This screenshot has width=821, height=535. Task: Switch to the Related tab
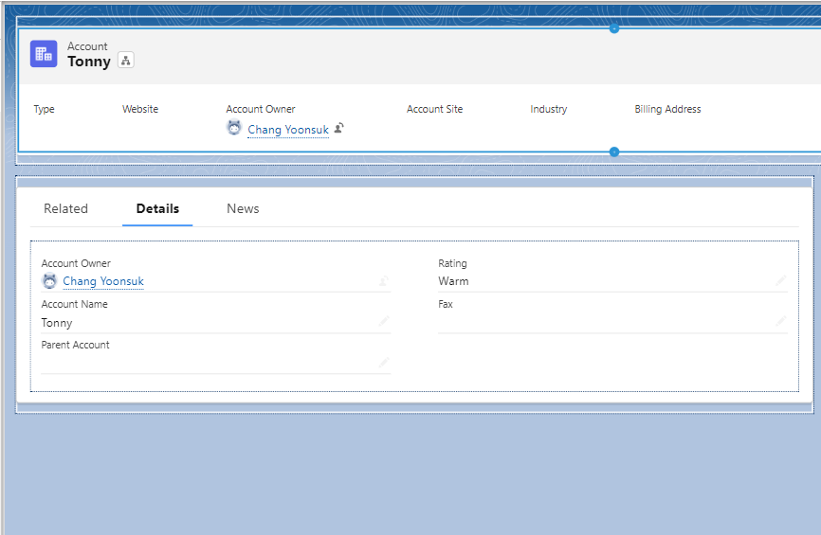[66, 208]
